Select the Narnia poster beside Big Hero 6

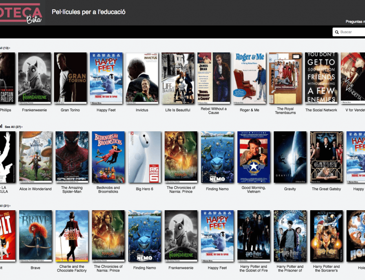pos(181,157)
